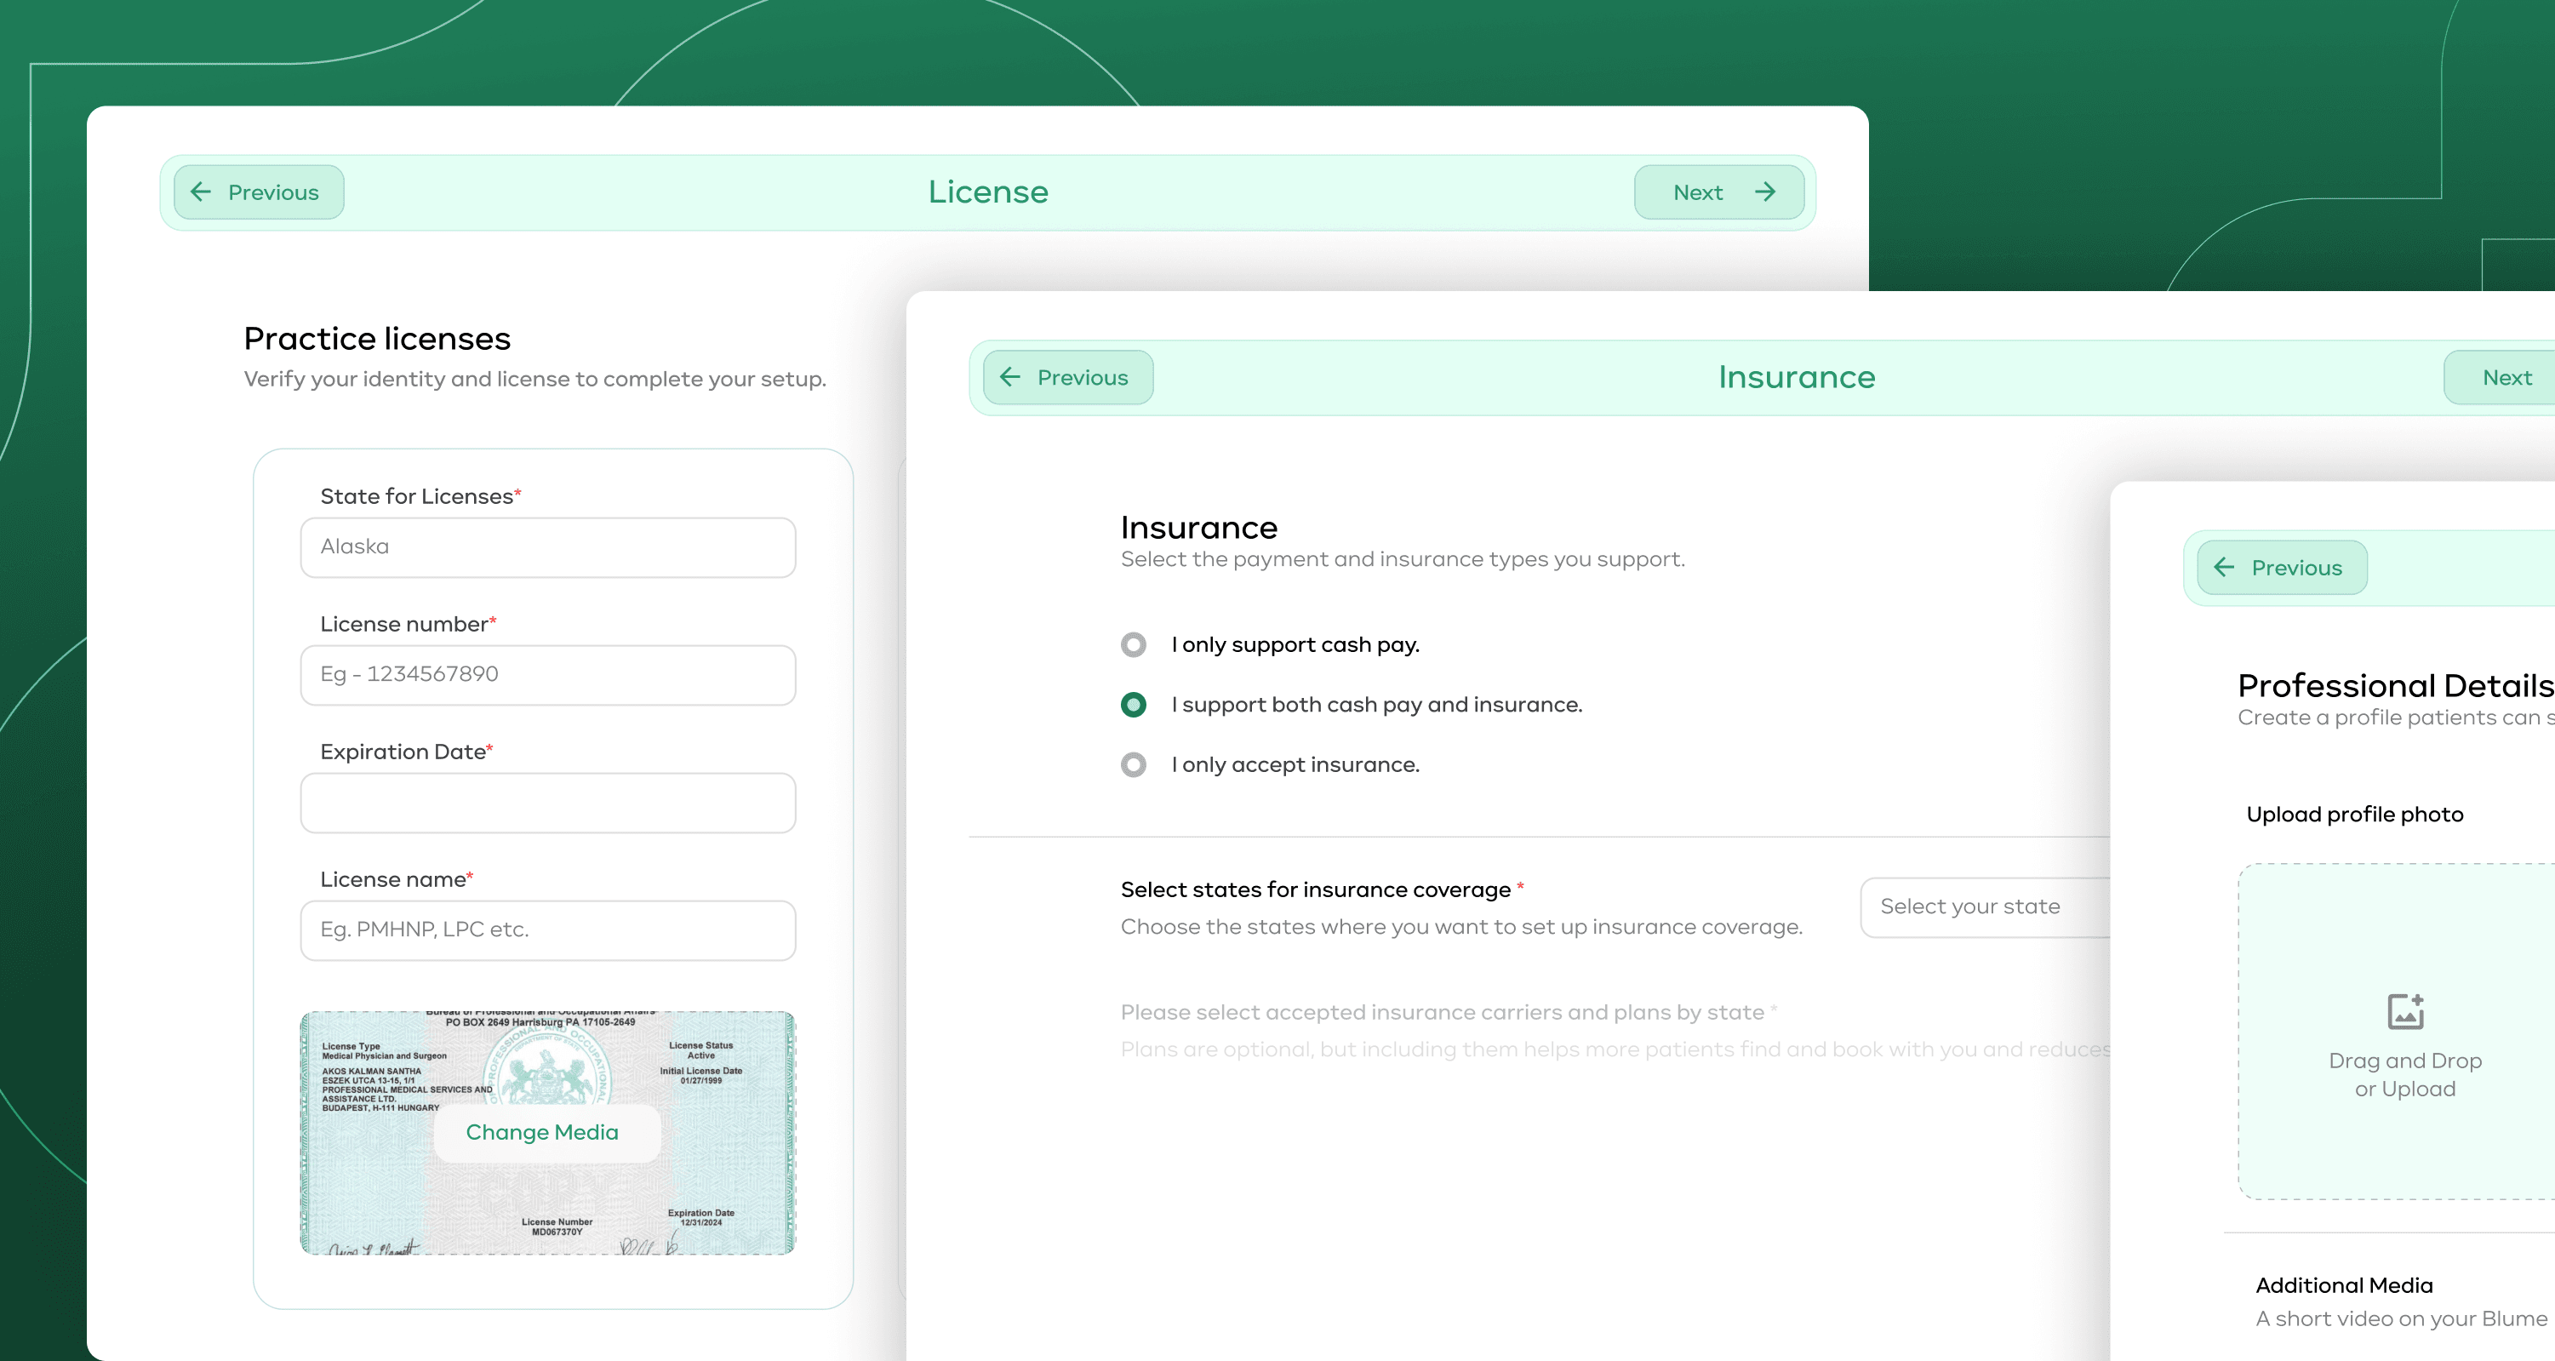This screenshot has width=2555, height=1361.
Task: Click 'Select the payment and insurance types' subtitle
Action: pyautogui.click(x=1403, y=559)
